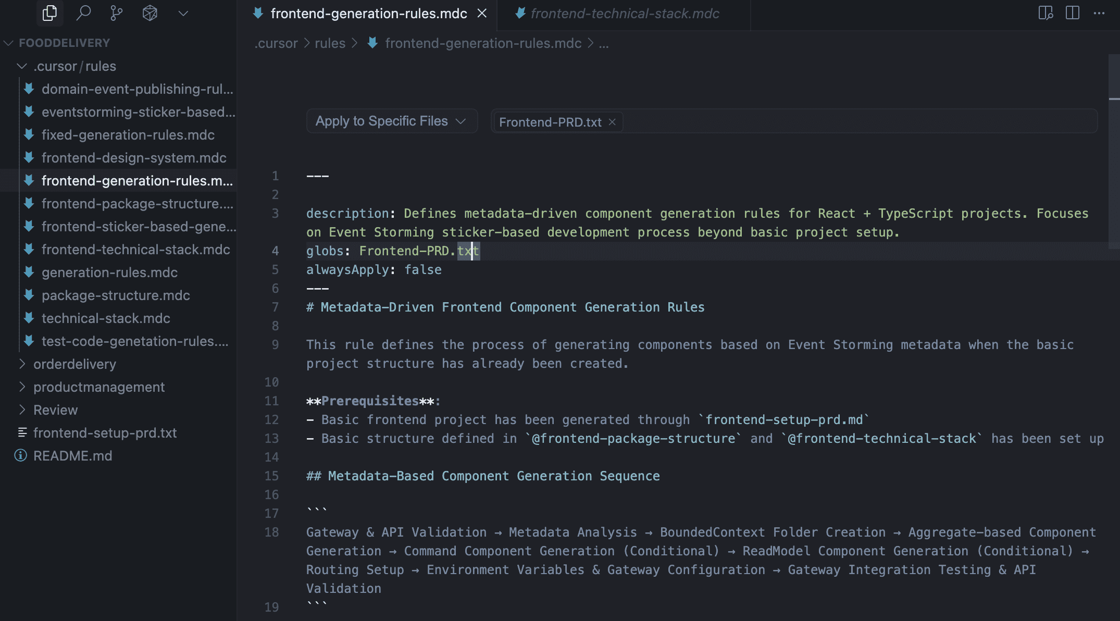Show more sidebar views chevron
This screenshot has height=621, width=1120.
pos(183,13)
